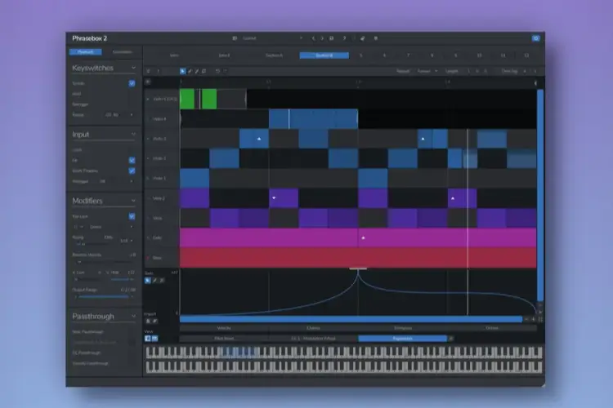Select the pencil tool in the Tools section

pyautogui.click(x=154, y=280)
